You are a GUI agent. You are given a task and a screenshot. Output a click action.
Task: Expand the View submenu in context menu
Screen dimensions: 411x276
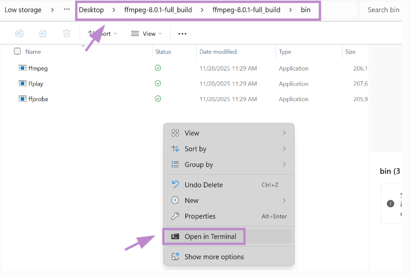click(228, 133)
